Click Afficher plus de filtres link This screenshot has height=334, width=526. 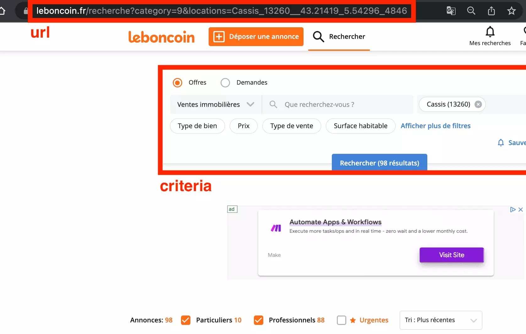(x=436, y=126)
